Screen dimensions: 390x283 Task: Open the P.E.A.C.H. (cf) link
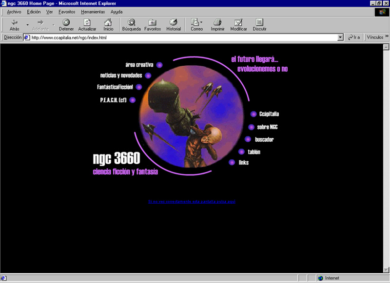113,100
